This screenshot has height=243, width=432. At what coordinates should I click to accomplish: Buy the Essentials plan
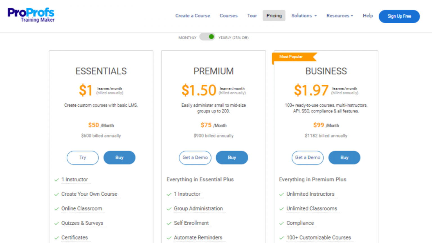(119, 157)
